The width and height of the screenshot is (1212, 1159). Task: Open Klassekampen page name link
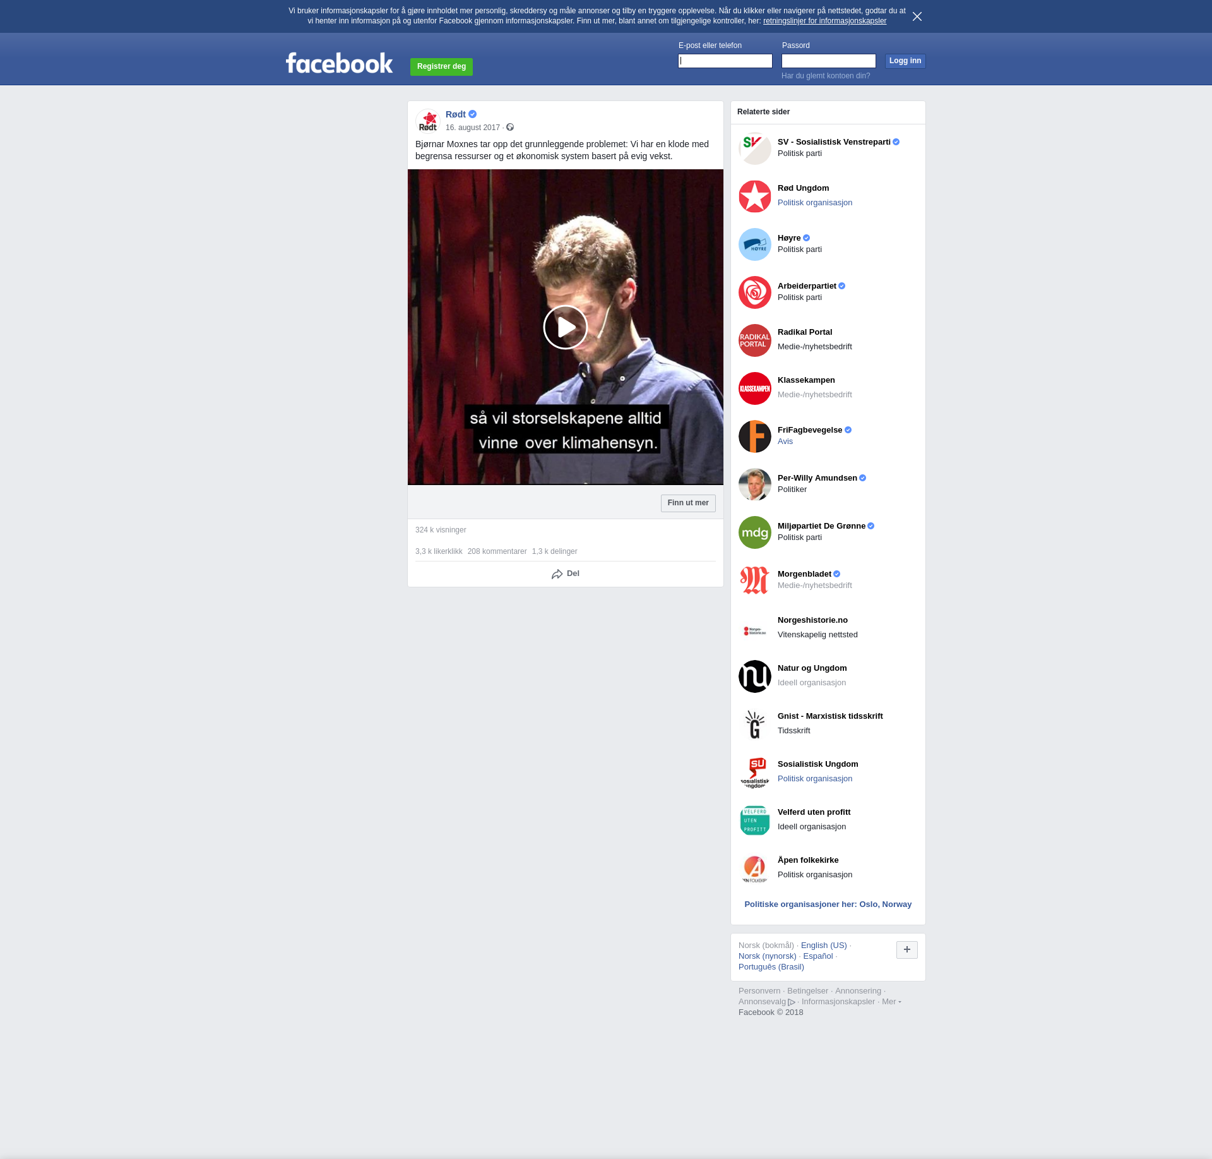(x=806, y=380)
